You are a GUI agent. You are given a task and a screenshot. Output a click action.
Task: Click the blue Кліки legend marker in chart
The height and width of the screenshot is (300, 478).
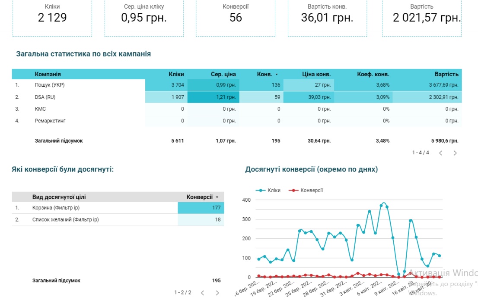coord(261,190)
